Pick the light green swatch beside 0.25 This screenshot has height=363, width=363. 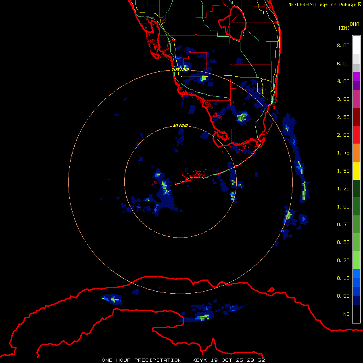(356, 260)
